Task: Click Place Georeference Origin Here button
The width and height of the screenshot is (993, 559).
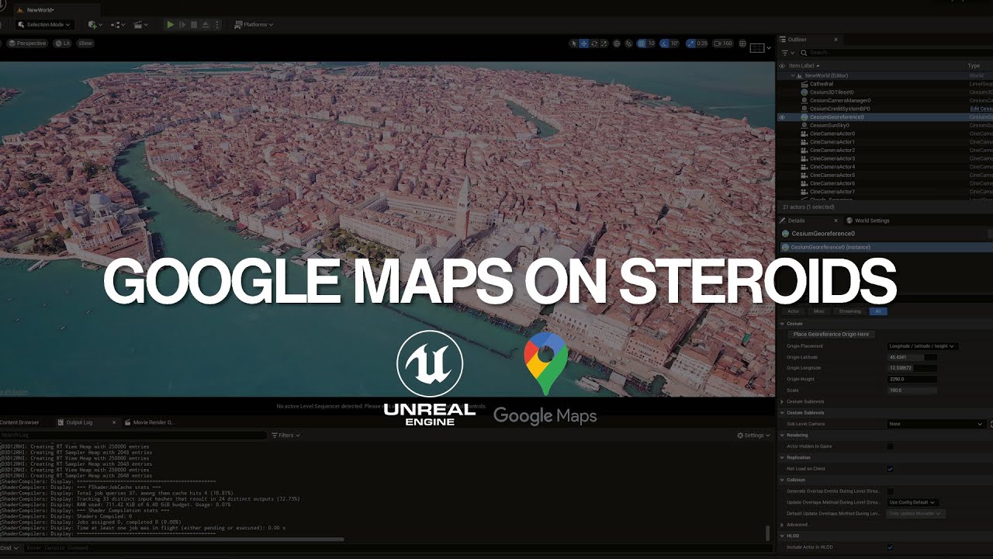Action: tap(831, 335)
